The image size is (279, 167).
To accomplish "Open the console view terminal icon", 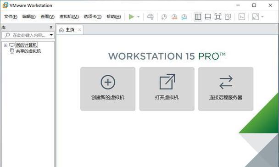I will (242, 17).
